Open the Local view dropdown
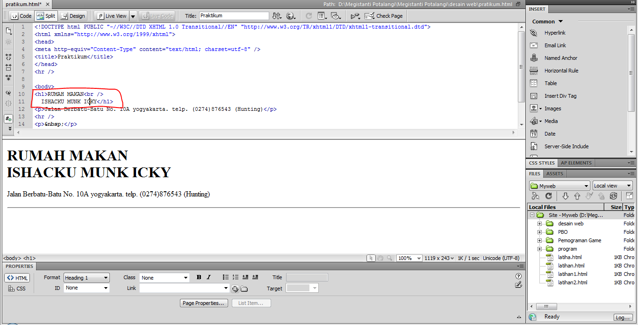Viewport: 638px width, 325px height. [x=612, y=185]
